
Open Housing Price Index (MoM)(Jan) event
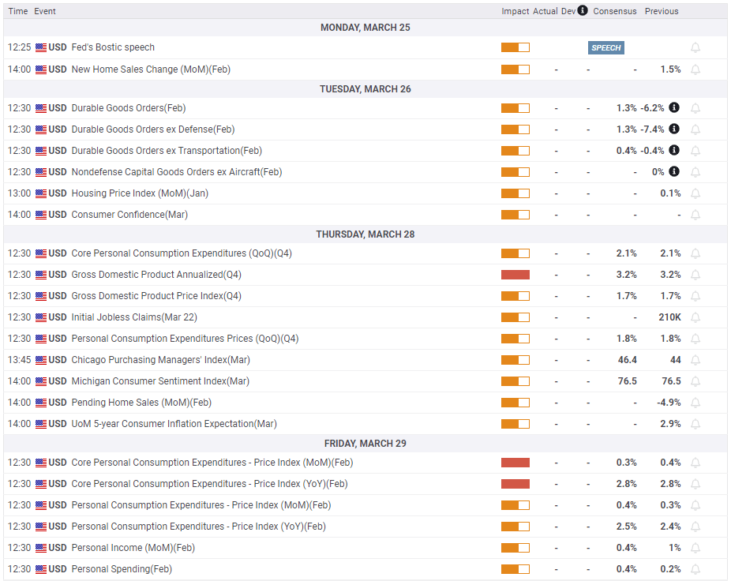point(140,193)
